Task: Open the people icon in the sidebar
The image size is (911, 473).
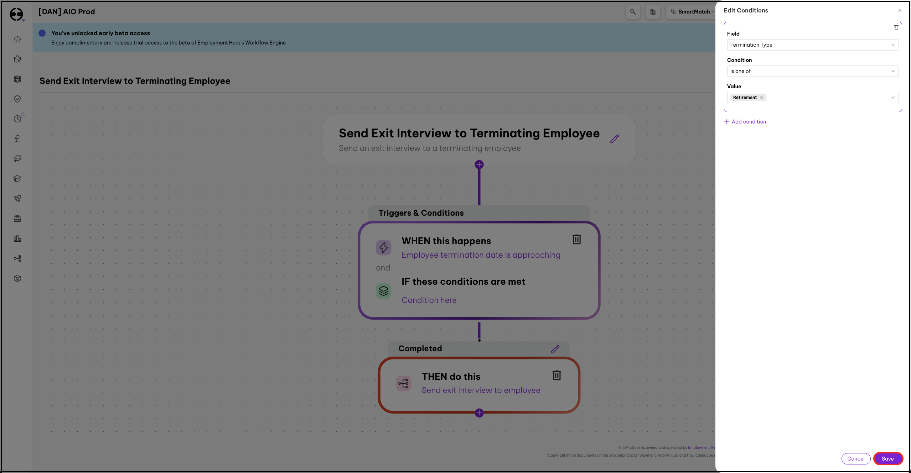Action: pyautogui.click(x=17, y=79)
